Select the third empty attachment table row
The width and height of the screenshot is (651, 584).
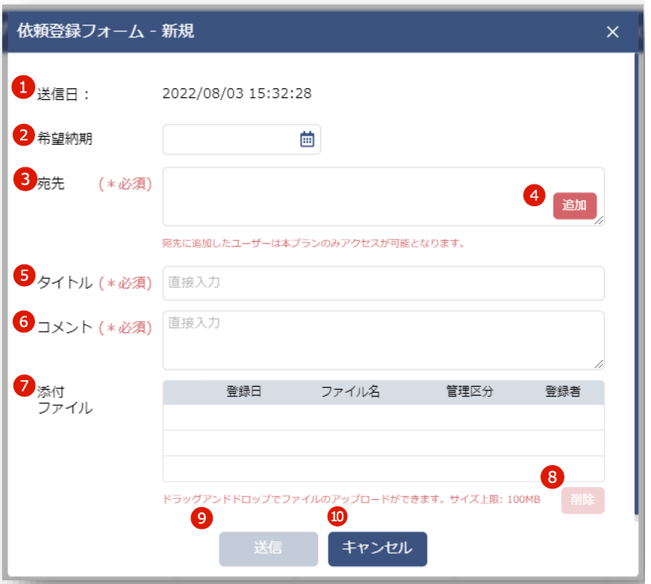(x=383, y=468)
